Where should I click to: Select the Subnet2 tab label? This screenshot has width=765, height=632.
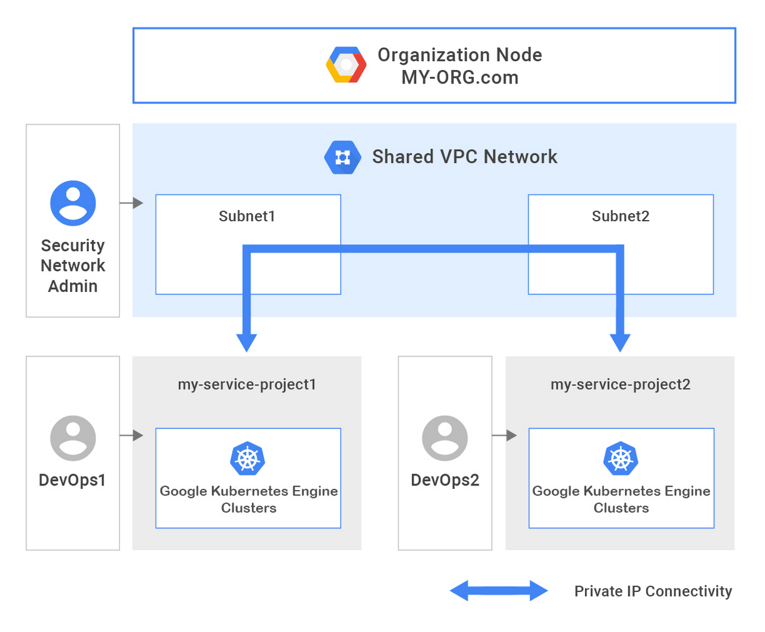(x=620, y=216)
